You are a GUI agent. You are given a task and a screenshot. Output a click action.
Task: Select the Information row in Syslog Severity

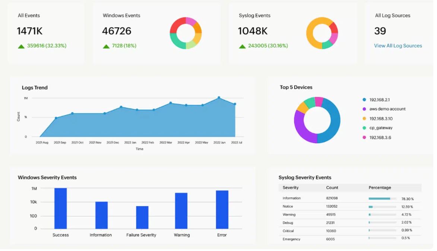coord(350,198)
